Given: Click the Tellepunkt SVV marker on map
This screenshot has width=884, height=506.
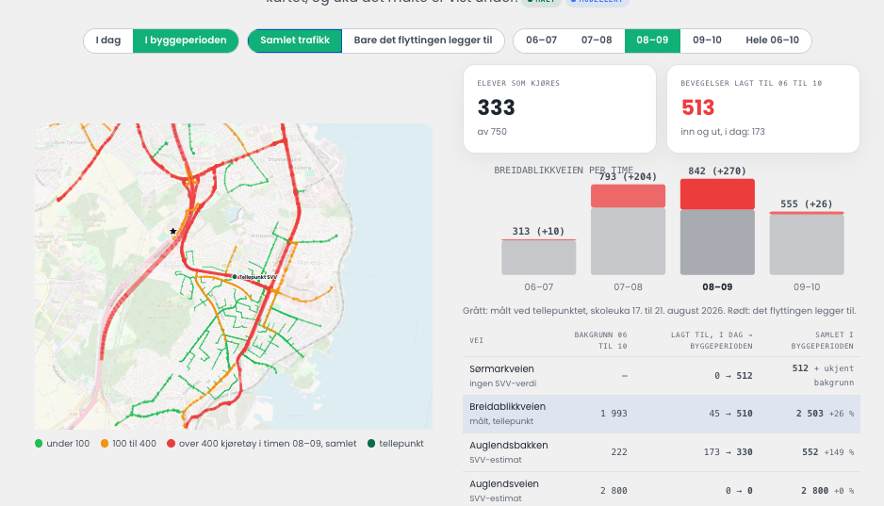Looking at the screenshot, I should tap(235, 277).
